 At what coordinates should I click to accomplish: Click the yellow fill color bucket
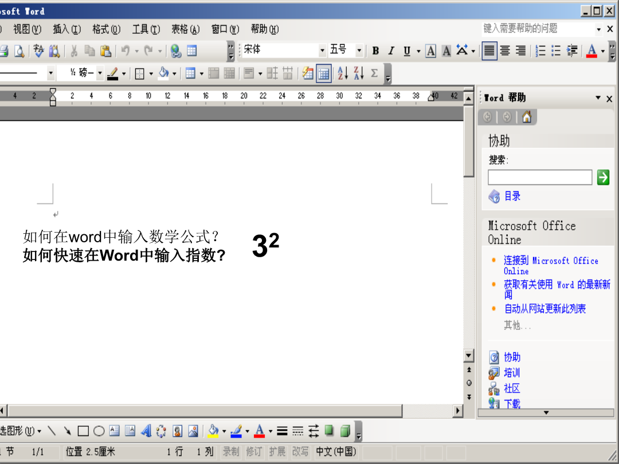click(x=213, y=430)
